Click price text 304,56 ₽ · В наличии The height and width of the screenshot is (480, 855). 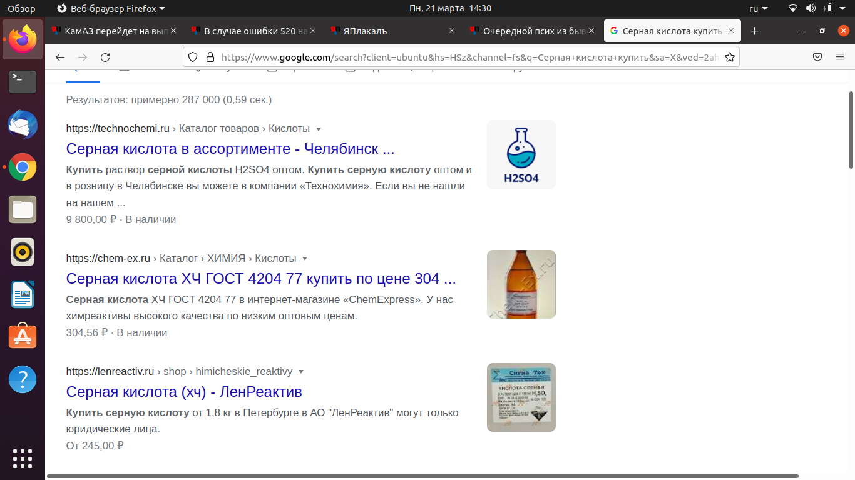tap(116, 333)
